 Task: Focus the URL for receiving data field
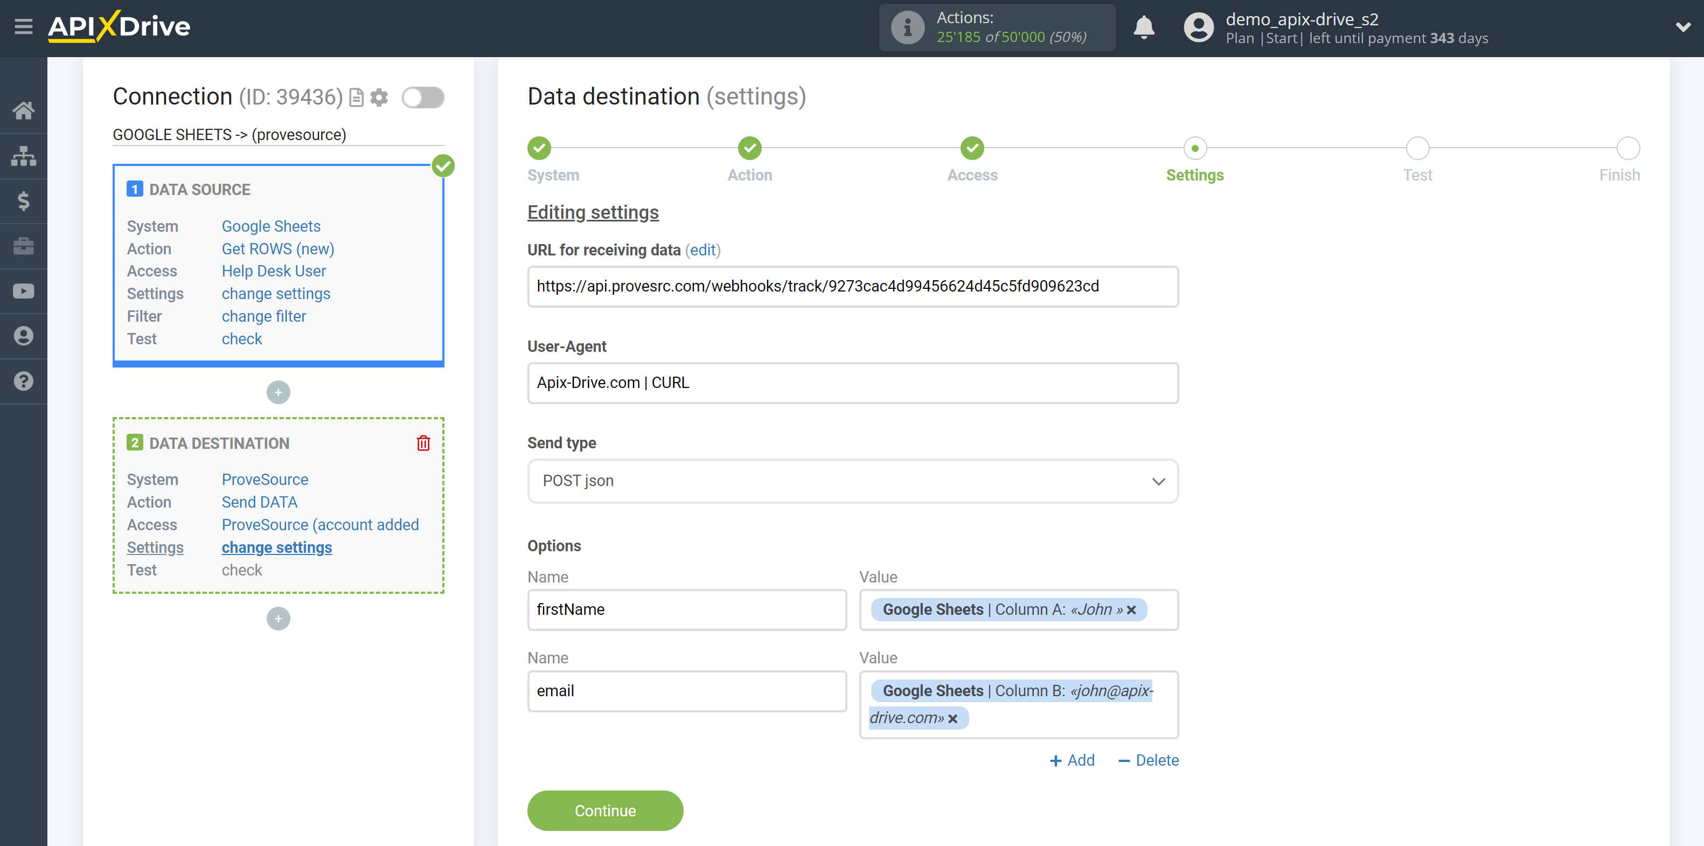(853, 287)
